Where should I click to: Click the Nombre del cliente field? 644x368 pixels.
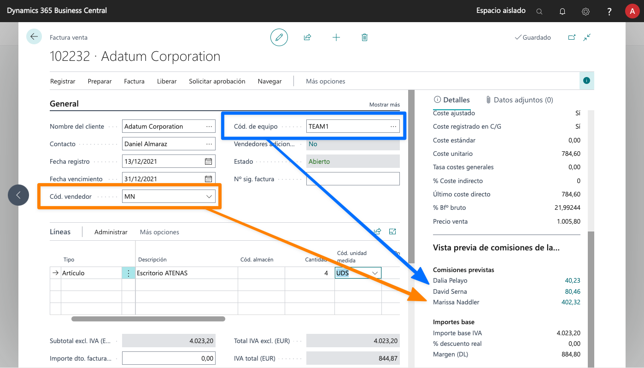tap(169, 126)
